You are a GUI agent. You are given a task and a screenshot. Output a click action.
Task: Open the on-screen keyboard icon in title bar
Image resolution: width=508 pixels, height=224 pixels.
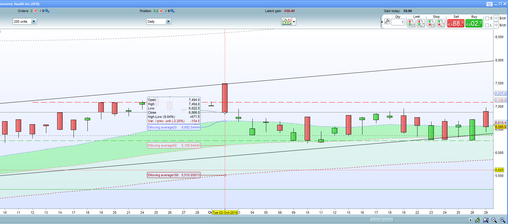(x=489, y=4)
